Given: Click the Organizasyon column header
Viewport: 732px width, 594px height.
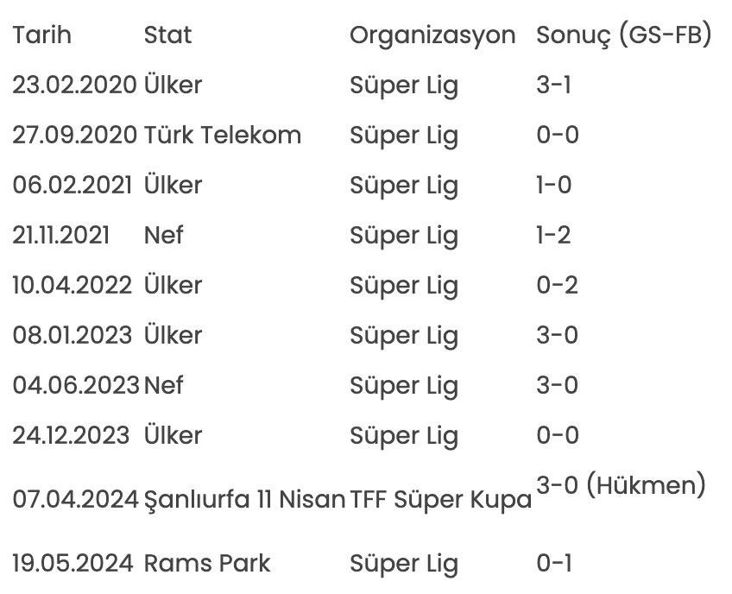Looking at the screenshot, I should click(432, 35).
